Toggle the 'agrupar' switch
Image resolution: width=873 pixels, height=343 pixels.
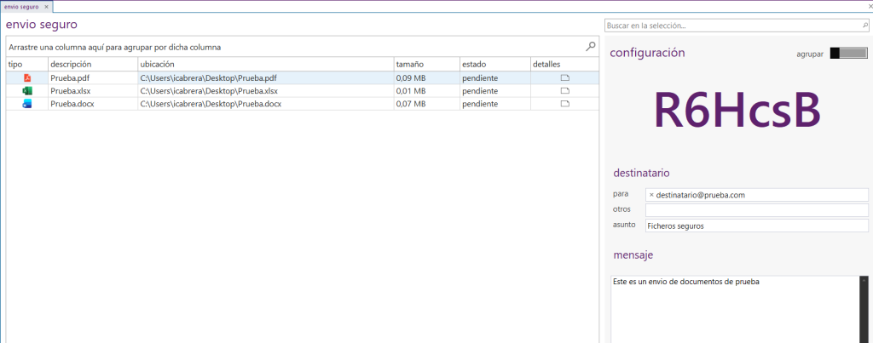848,54
